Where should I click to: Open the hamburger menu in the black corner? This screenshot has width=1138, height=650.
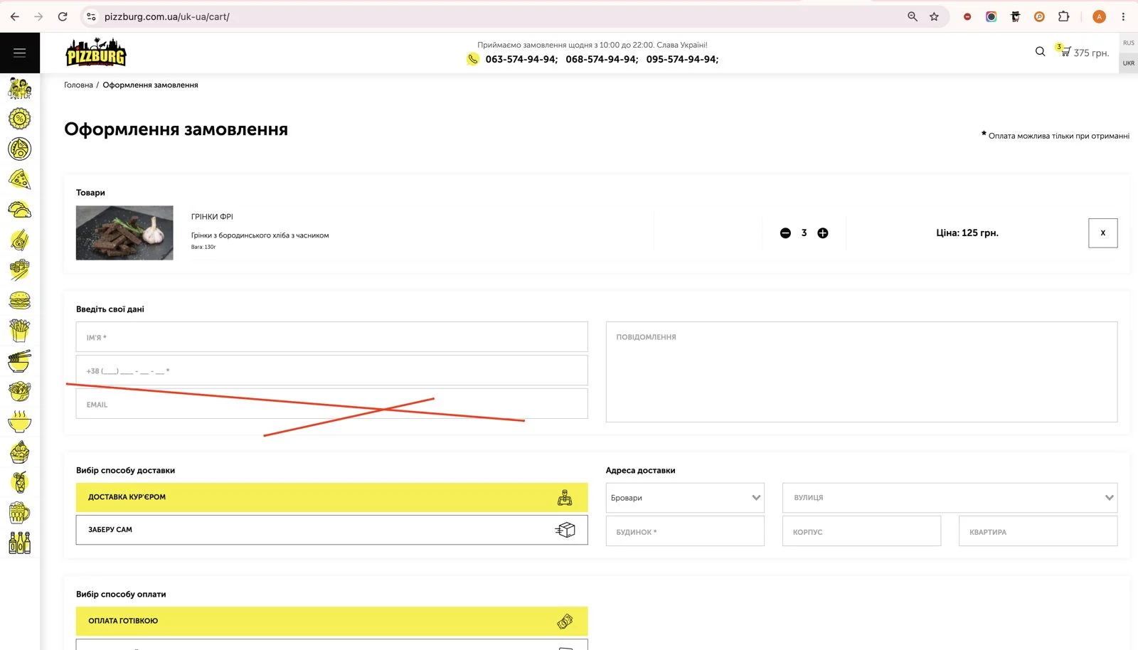click(19, 53)
